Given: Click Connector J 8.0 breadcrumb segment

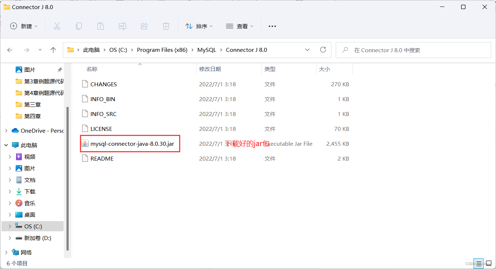Looking at the screenshot, I should [x=246, y=50].
